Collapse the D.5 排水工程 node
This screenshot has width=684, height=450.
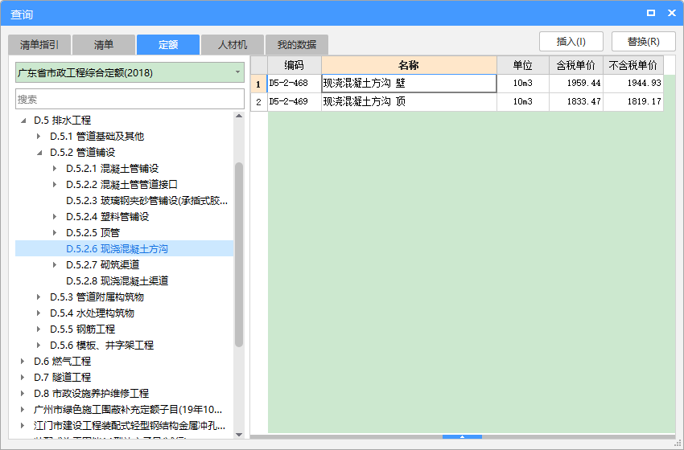(x=23, y=121)
